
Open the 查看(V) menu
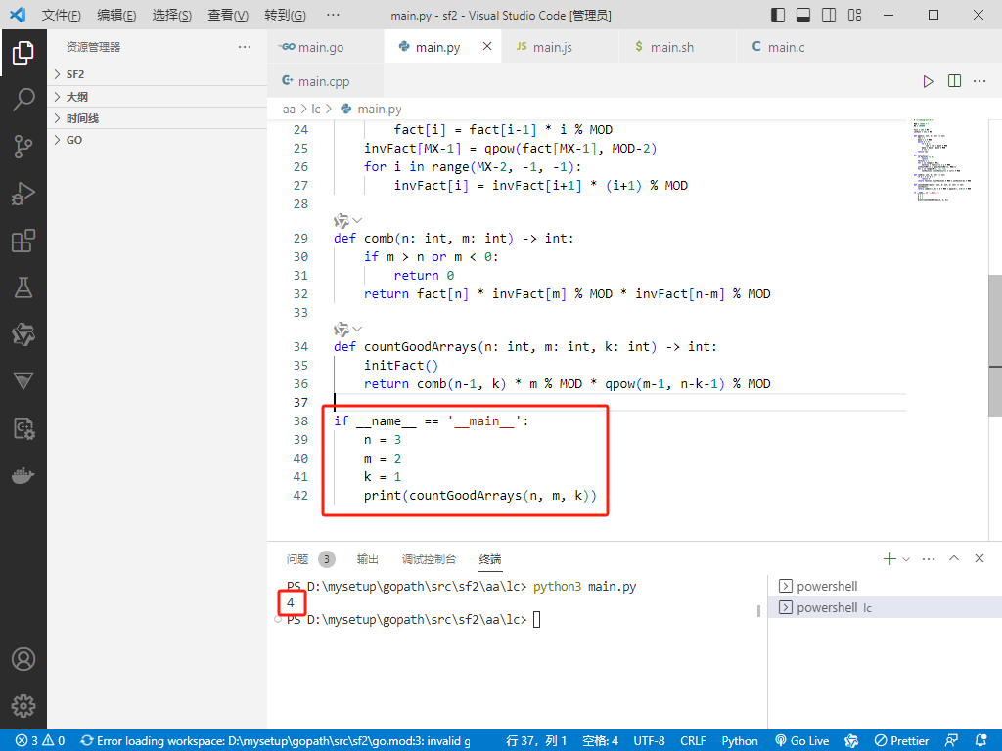(228, 15)
